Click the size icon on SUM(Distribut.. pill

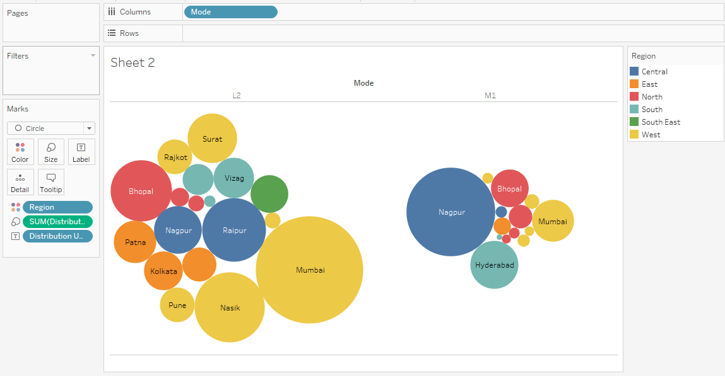pyautogui.click(x=15, y=221)
